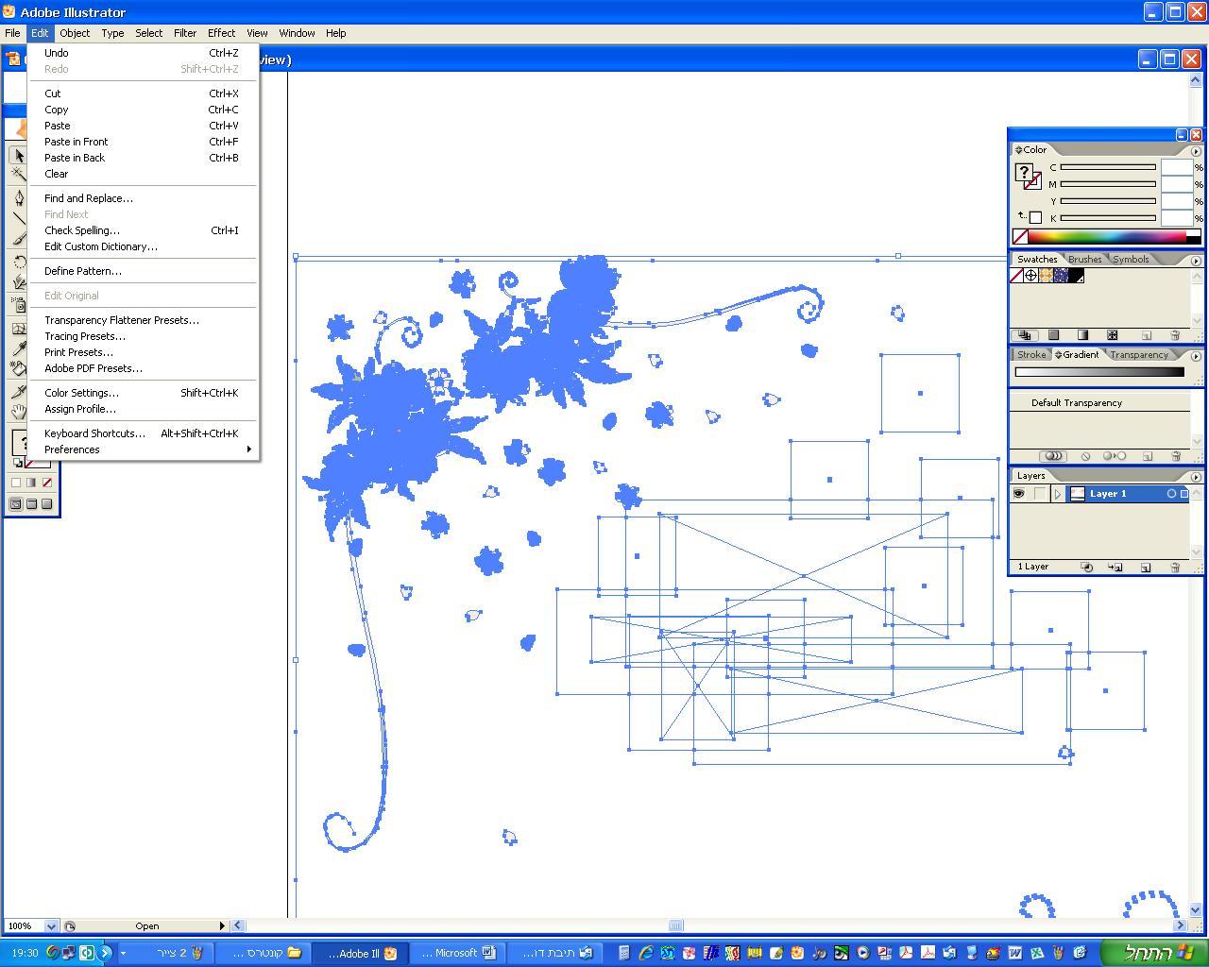Select the Line Segment tool
The width and height of the screenshot is (1209, 967).
coord(18,218)
